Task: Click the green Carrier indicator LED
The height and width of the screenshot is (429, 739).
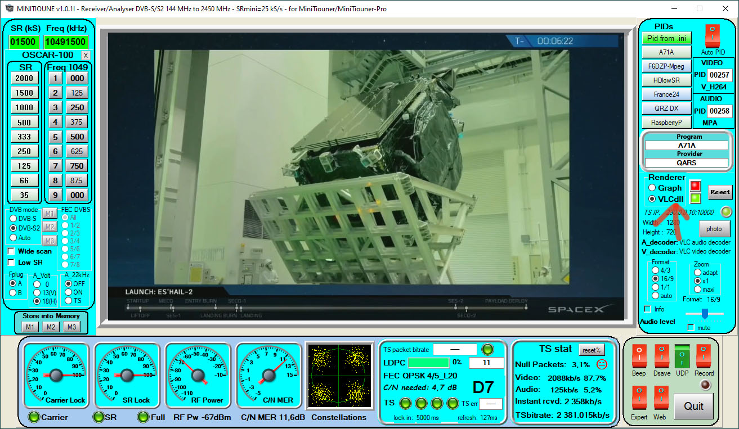Action: [x=34, y=417]
